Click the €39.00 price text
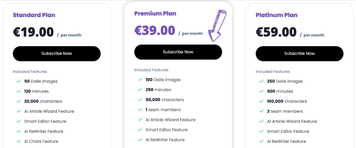356x148 pixels. click(155, 31)
